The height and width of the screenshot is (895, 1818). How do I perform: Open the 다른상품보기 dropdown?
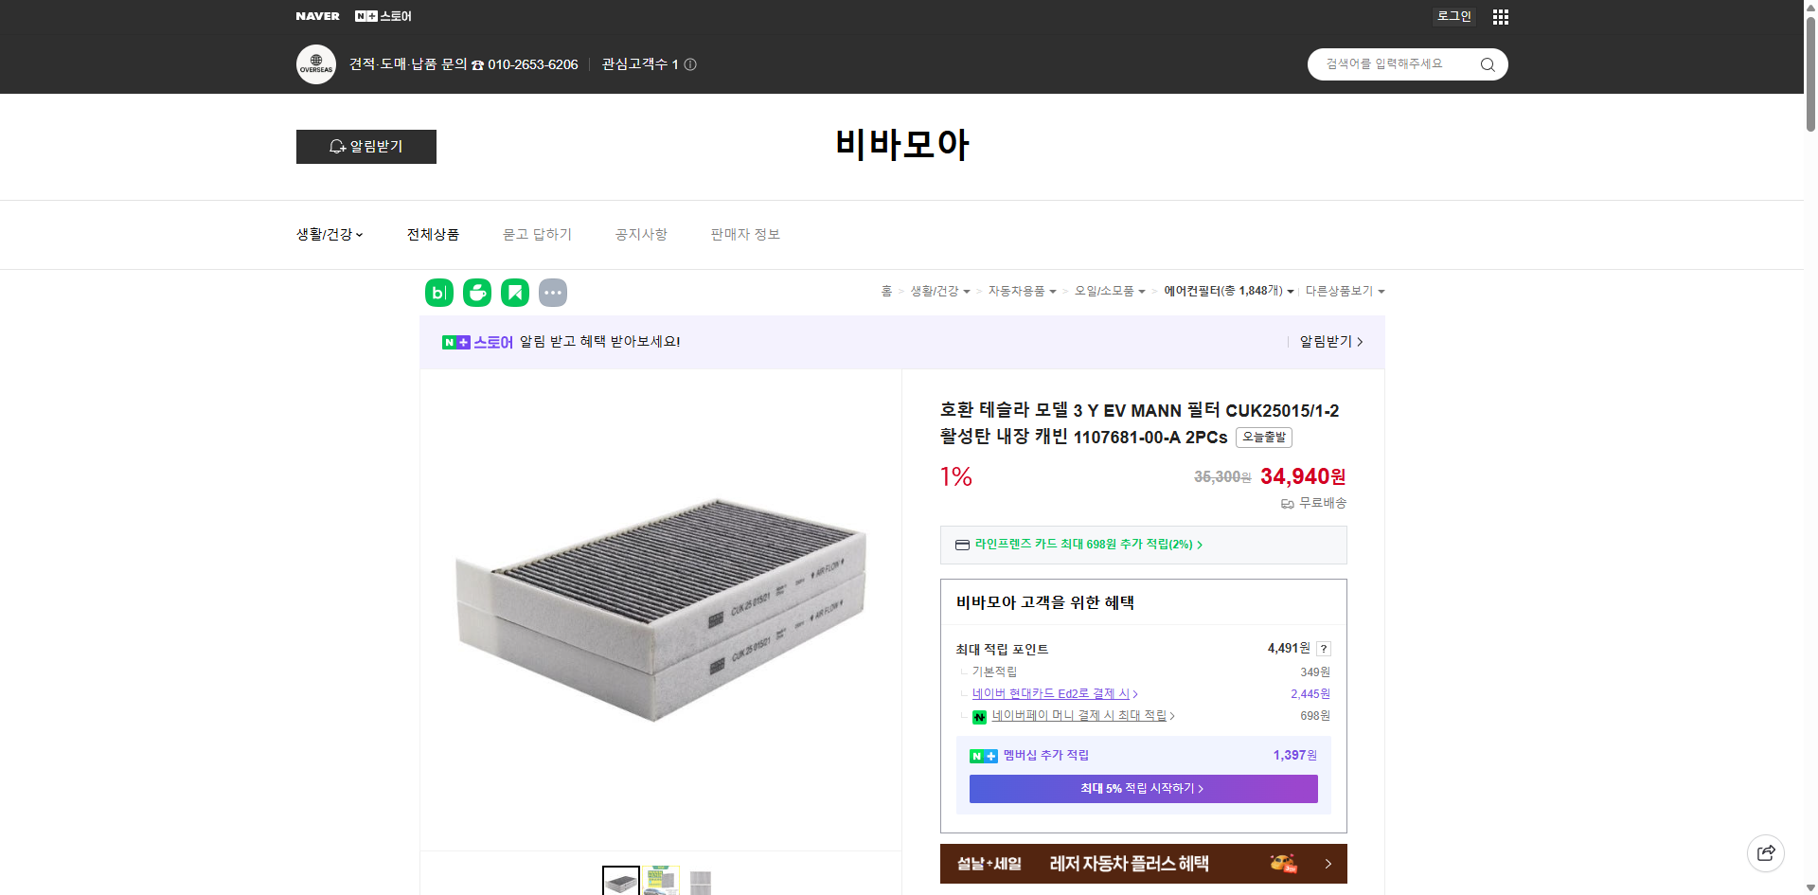(1381, 291)
